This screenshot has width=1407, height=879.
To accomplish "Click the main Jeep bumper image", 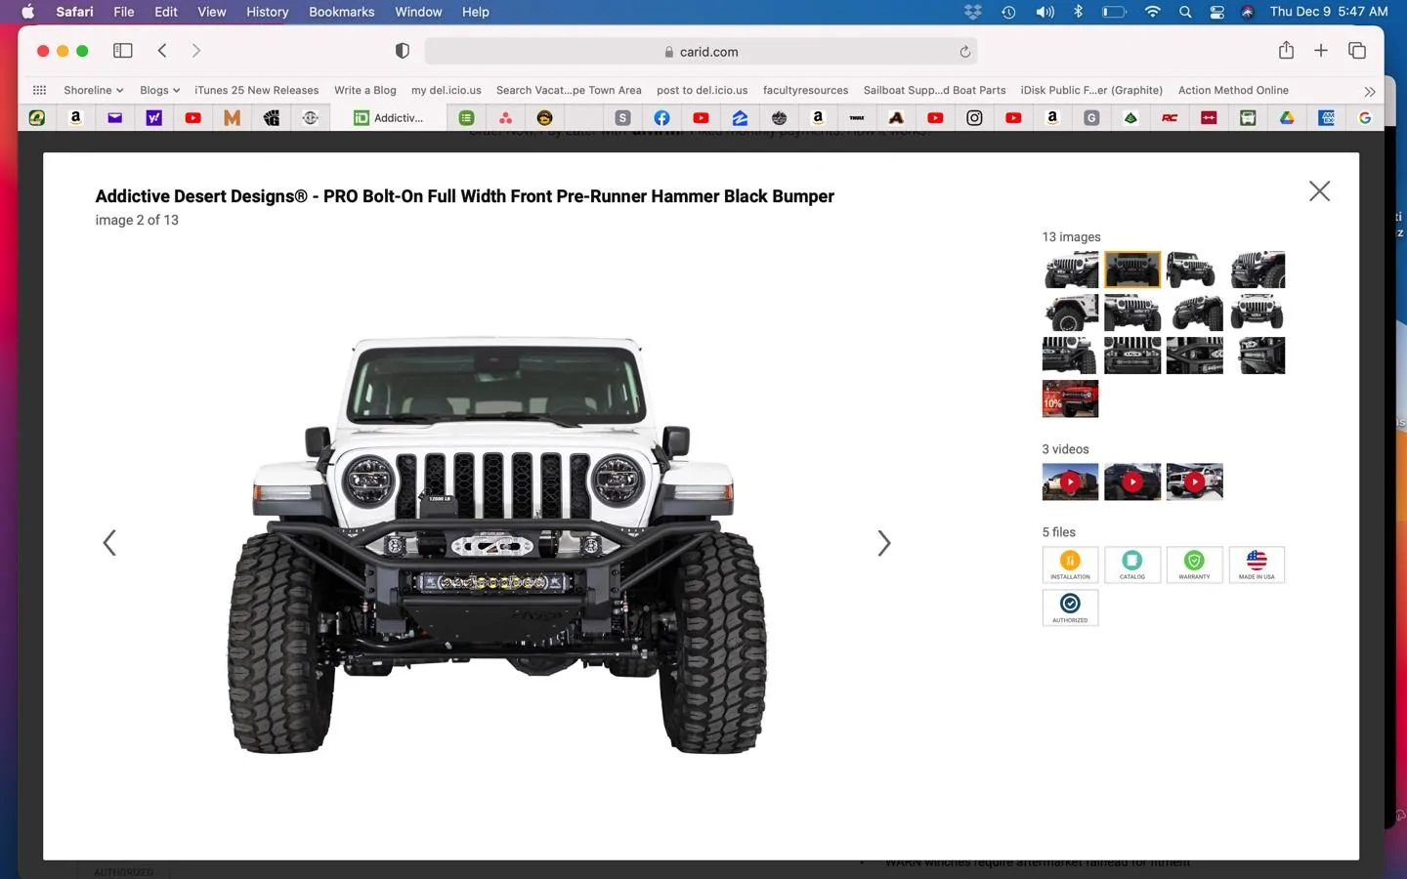I will [497, 544].
